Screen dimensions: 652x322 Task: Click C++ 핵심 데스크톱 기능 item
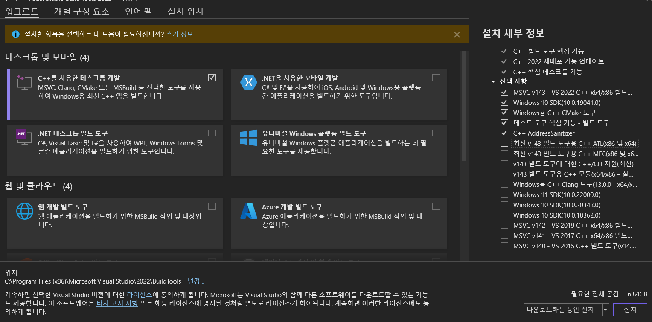click(547, 72)
